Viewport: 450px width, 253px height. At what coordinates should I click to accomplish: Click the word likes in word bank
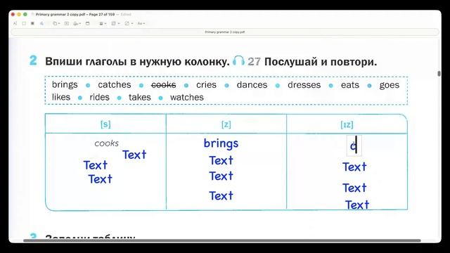[x=61, y=97]
